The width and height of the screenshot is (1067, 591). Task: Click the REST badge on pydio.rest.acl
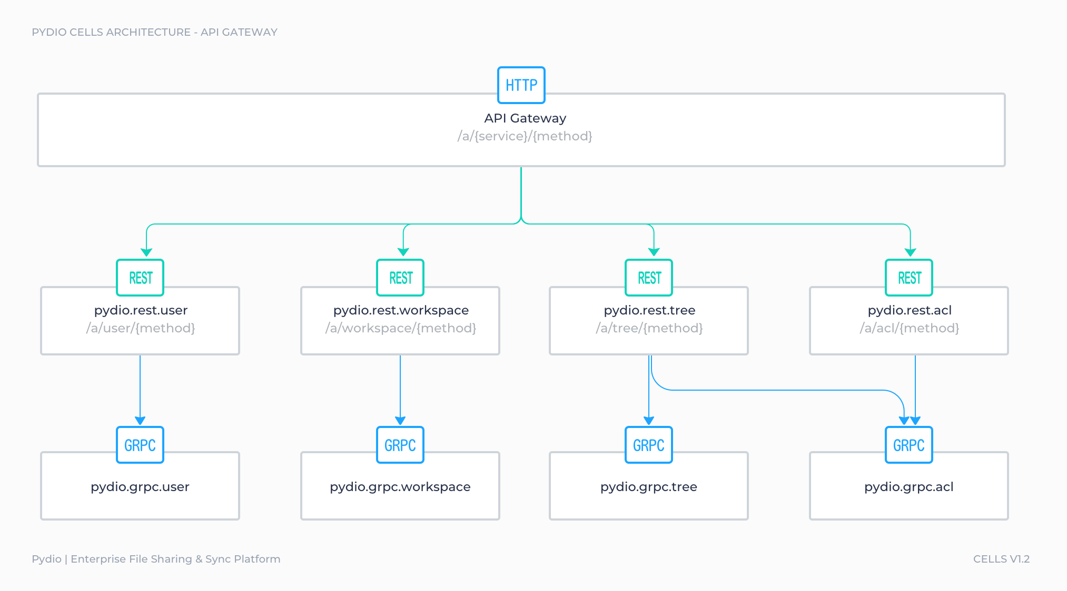coord(909,278)
